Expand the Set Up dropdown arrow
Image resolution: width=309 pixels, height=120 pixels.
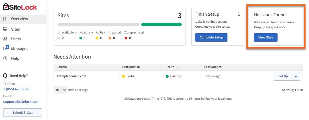(296, 76)
